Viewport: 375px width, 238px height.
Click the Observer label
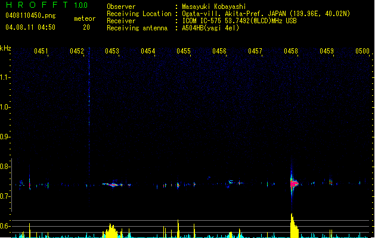coord(121,7)
